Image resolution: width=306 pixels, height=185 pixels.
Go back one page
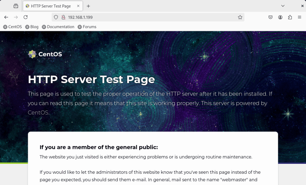(x=6, y=17)
